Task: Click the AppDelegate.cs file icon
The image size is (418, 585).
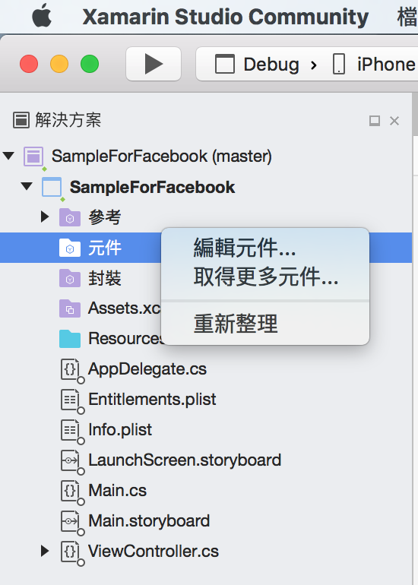Action: tap(72, 370)
